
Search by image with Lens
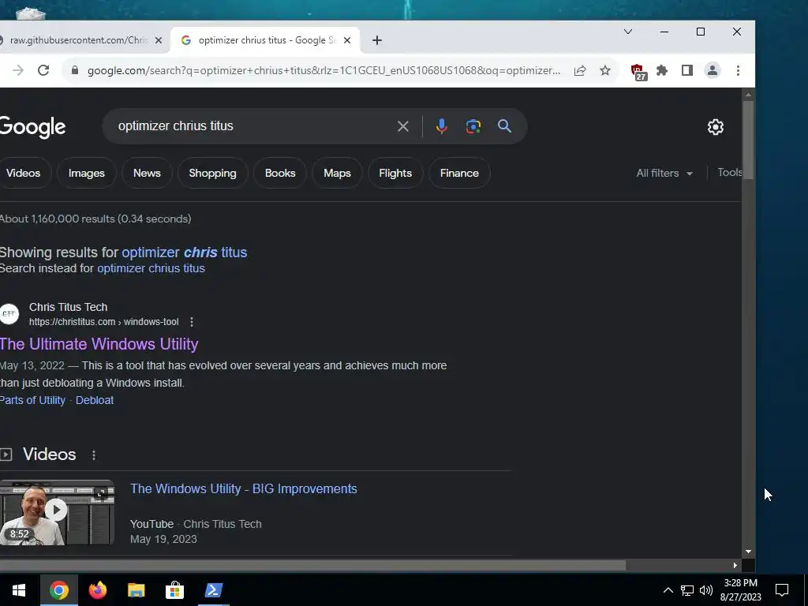point(473,126)
